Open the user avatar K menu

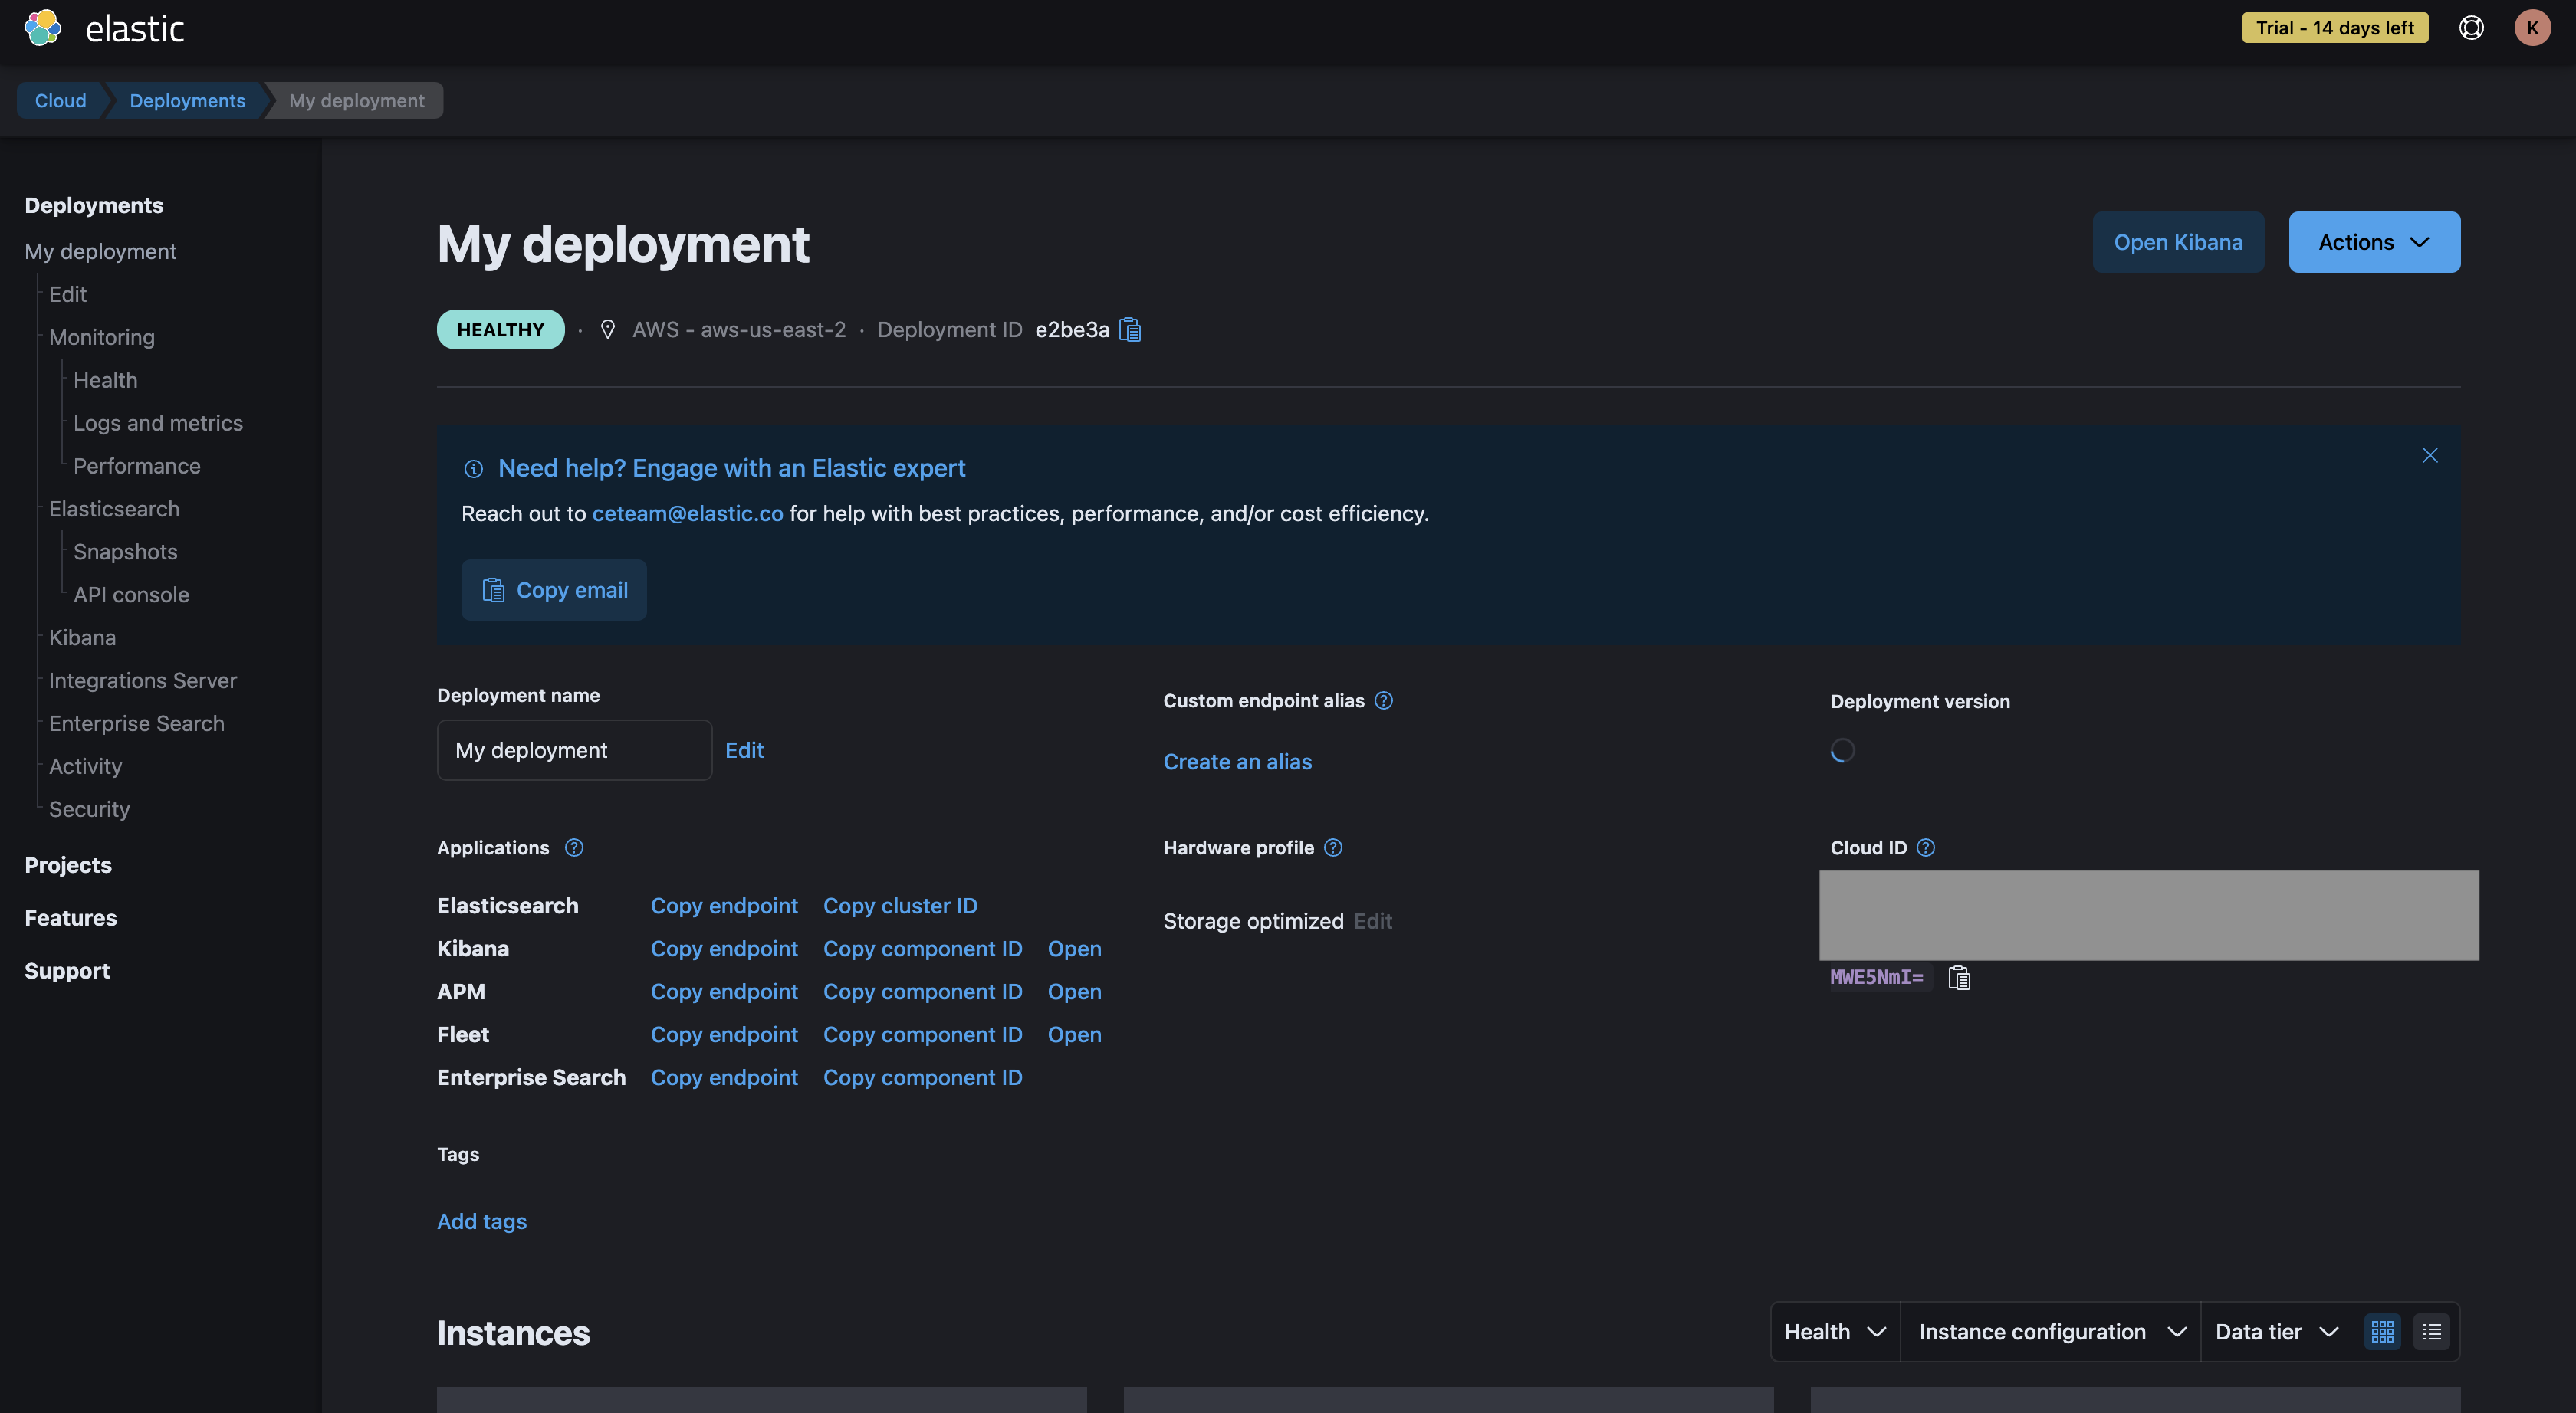2533,28
